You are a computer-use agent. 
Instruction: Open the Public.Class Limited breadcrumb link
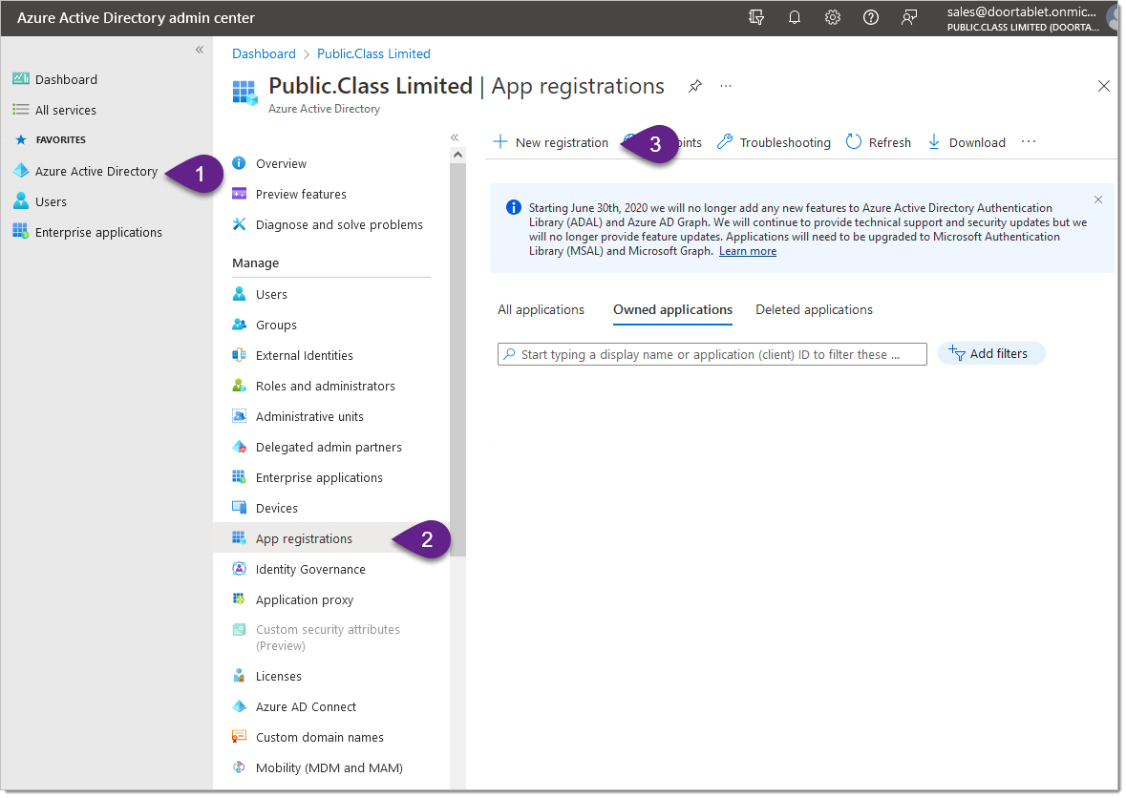373,53
